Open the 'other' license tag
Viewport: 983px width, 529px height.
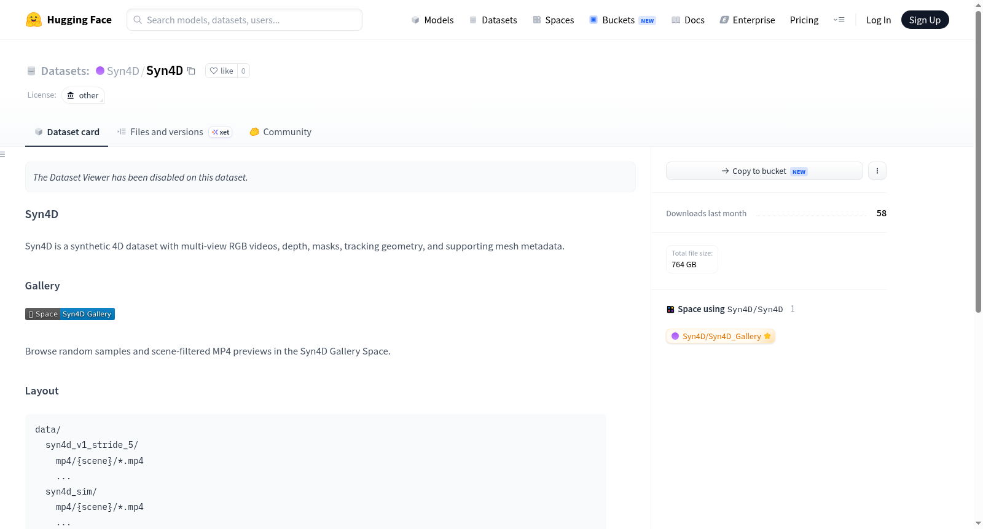pos(83,95)
